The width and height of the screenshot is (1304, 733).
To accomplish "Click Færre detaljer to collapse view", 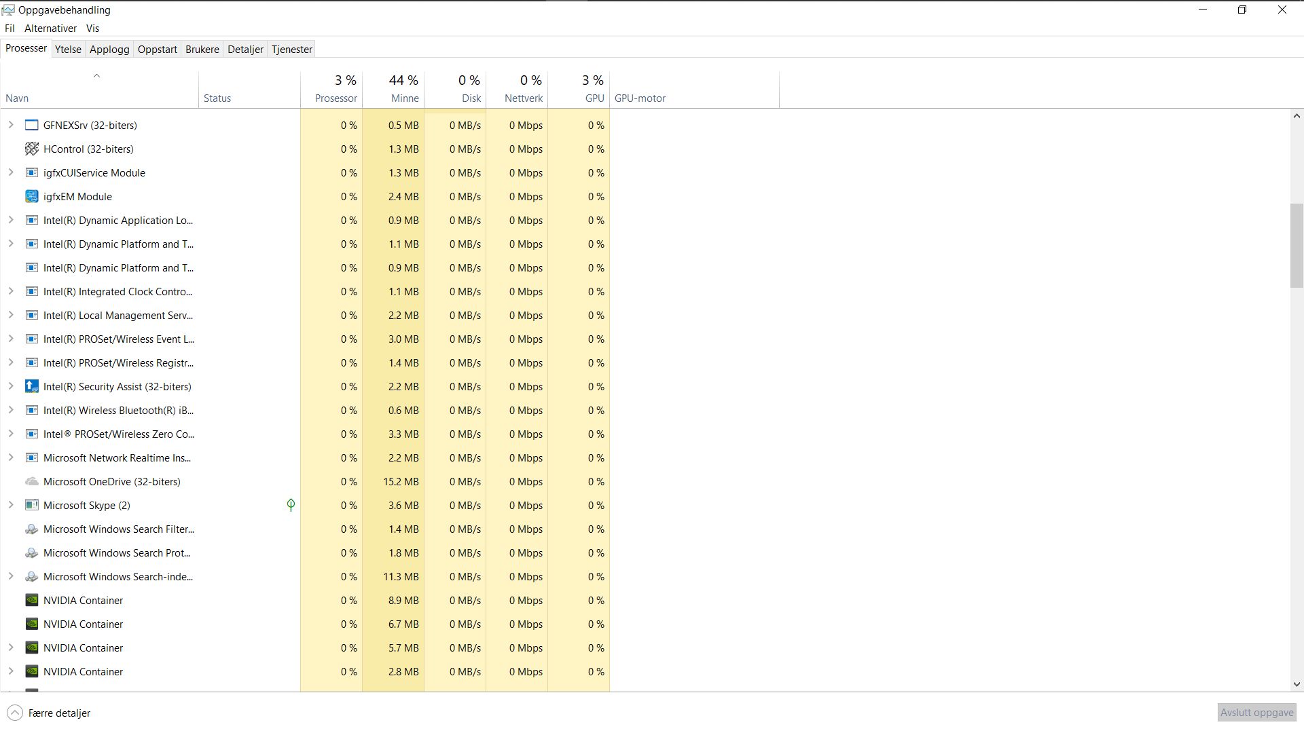I will click(49, 713).
